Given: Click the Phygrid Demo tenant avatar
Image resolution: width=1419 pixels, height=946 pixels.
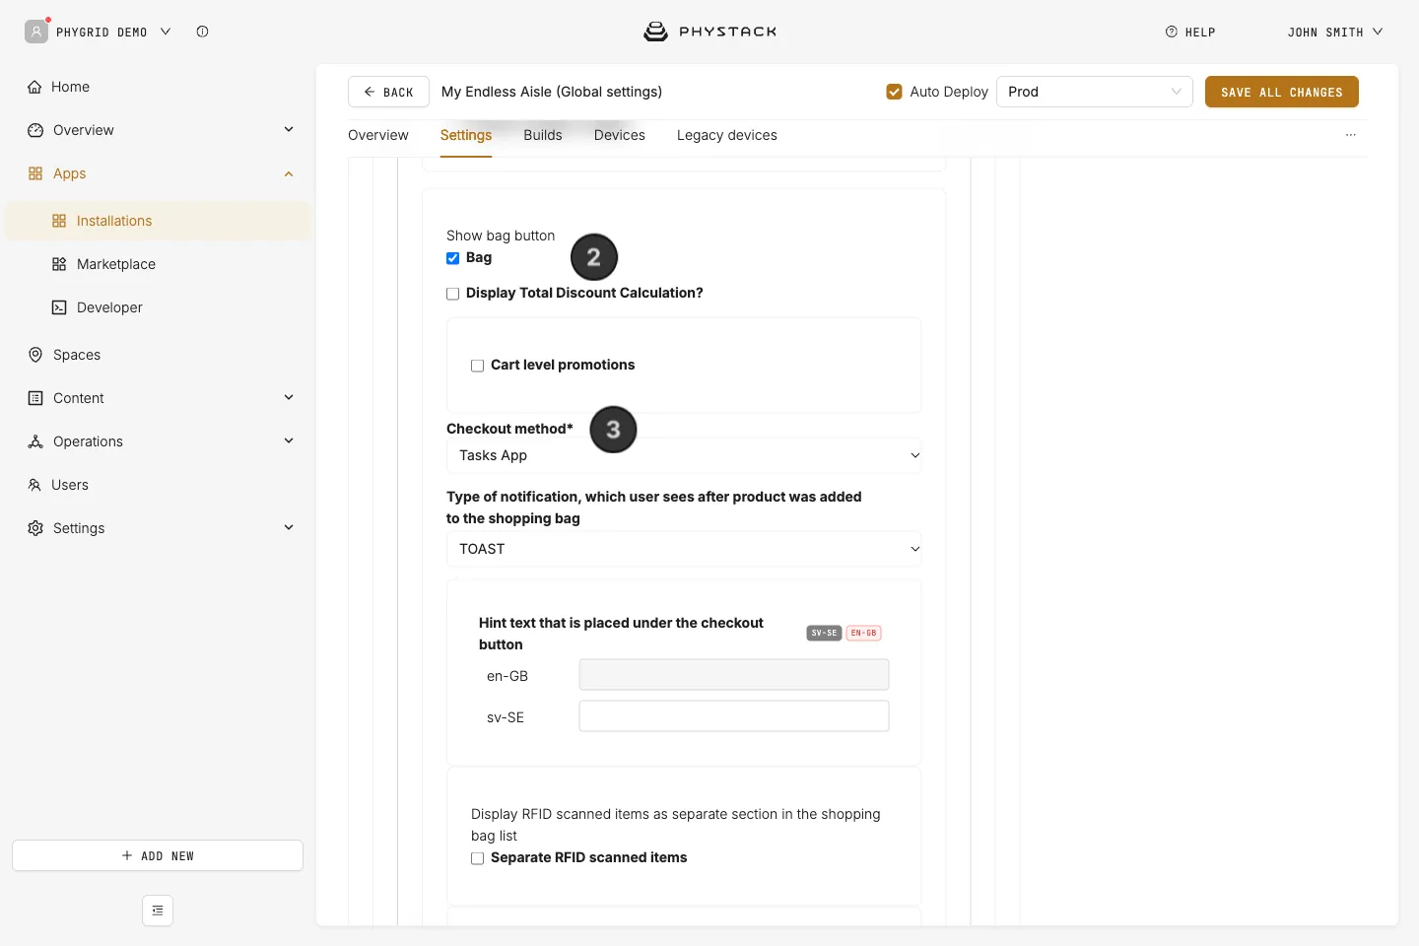Looking at the screenshot, I should pos(36,32).
